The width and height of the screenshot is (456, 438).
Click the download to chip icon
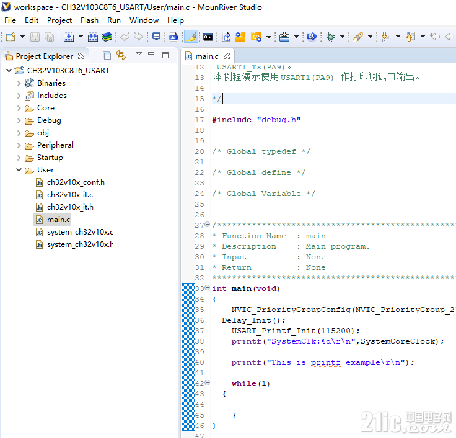click(x=284, y=37)
